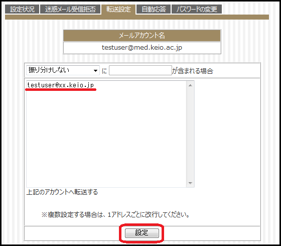281x246 pixels.
Task: Click the textarea scrollbar down arrow
Action: [x=190, y=183]
